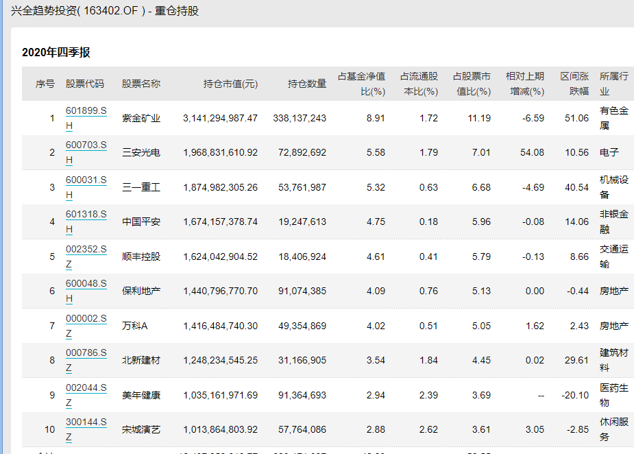Click industry cell 休闲服务

point(614,429)
